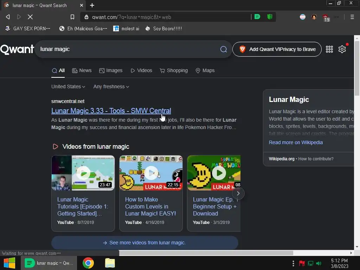The image size is (360, 270).
Task: Click the round flag-colored extension icon
Action: (x=303, y=17)
